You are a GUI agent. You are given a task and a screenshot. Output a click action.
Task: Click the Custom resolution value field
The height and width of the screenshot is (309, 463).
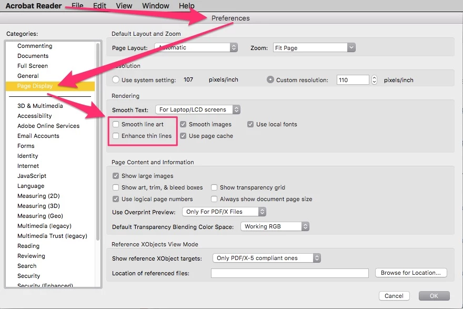[353, 80]
